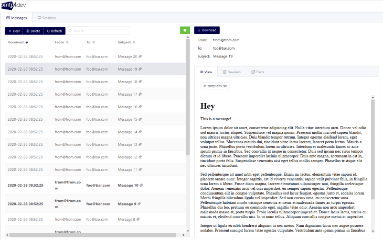Click the 'Message 19' subject header value
Screen dimensions: 383x240
[x=223, y=56]
